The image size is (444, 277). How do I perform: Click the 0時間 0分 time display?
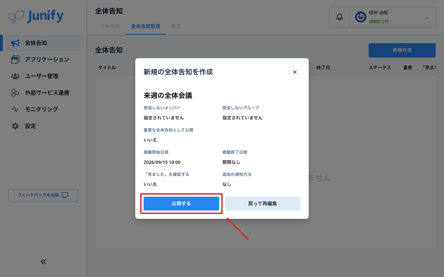(x=379, y=21)
